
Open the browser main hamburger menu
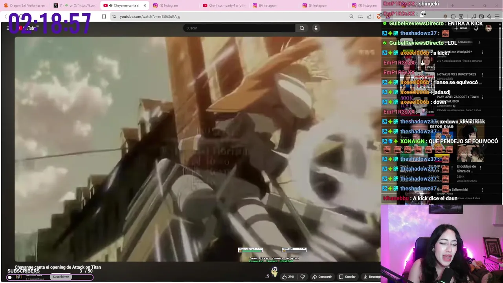pos(497,17)
